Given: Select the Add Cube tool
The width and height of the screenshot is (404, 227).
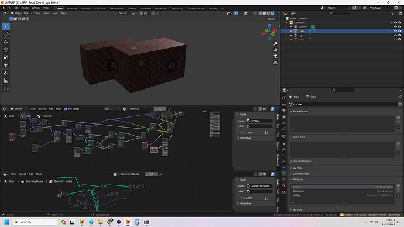Looking at the screenshot, I should [x=6, y=89].
